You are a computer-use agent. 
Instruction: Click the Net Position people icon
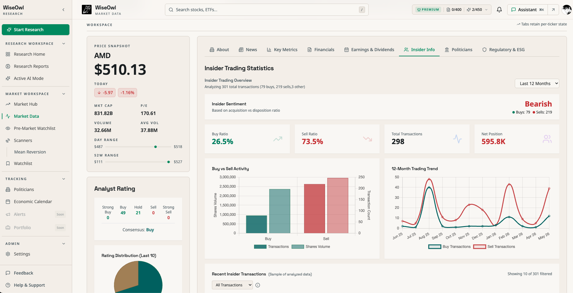click(547, 139)
